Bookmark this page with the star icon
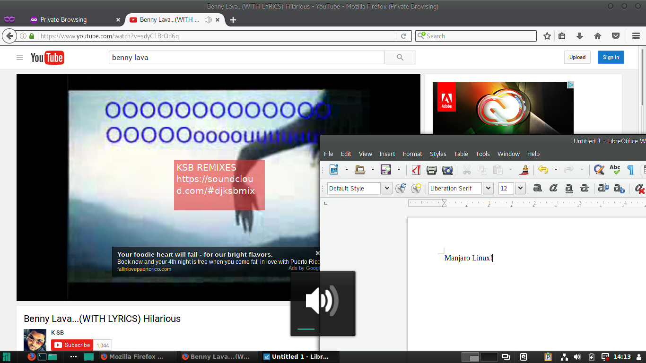The height and width of the screenshot is (363, 646). (547, 36)
